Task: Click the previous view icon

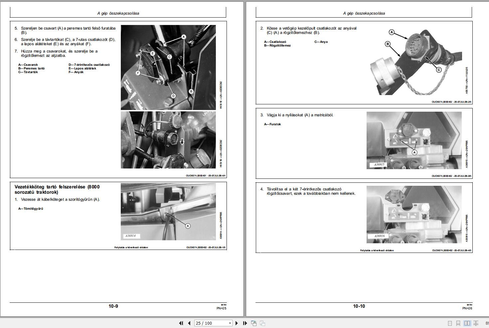Action: pyautogui.click(x=254, y=323)
